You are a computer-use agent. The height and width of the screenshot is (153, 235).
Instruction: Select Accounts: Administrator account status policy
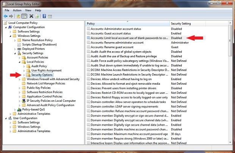click(116, 29)
